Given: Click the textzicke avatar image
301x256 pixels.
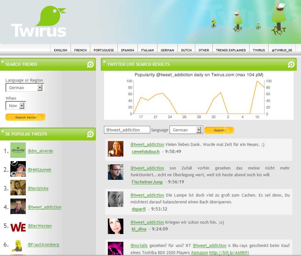Looking at the screenshot, I should (18, 188).
